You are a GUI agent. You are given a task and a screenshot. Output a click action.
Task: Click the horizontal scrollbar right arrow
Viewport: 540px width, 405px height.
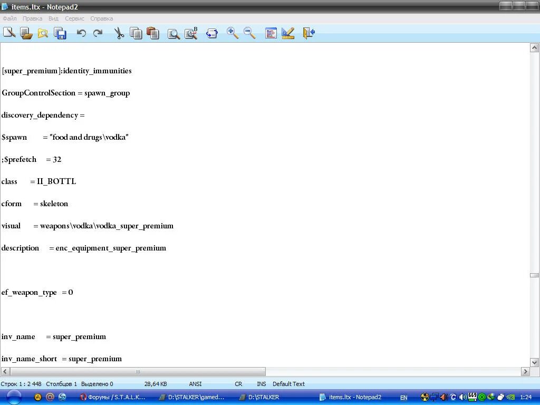pos(525,372)
